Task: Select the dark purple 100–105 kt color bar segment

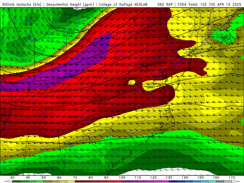Action: [126, 181]
